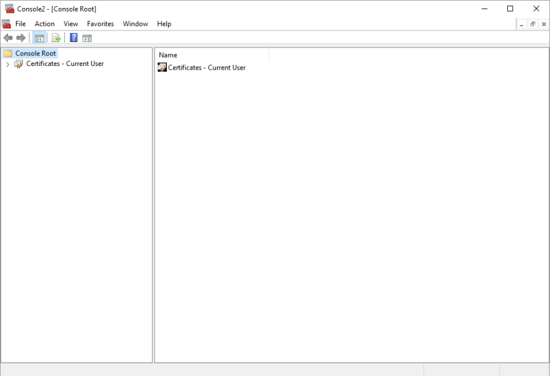Expand Certificates - Current User tree node
This screenshot has height=376, width=550.
coord(7,64)
